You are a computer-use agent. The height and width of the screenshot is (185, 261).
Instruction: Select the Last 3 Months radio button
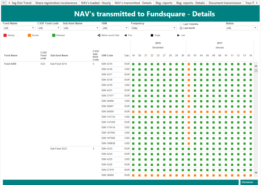[181, 24]
